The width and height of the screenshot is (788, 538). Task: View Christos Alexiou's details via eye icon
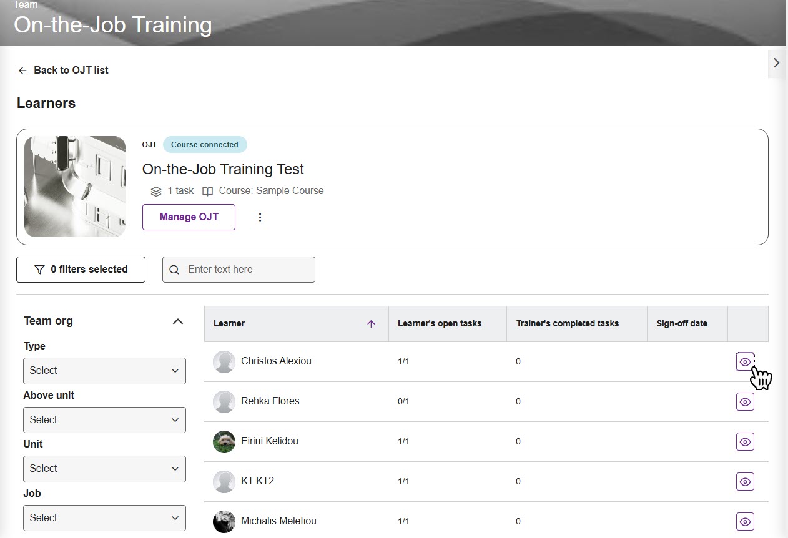click(x=745, y=362)
